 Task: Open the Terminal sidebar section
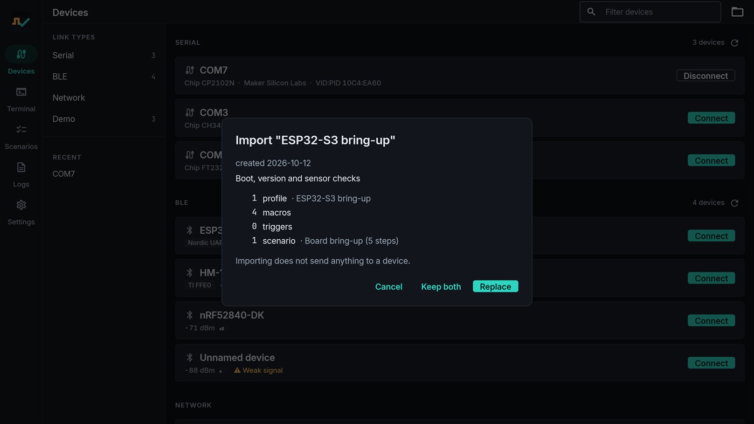point(21,99)
